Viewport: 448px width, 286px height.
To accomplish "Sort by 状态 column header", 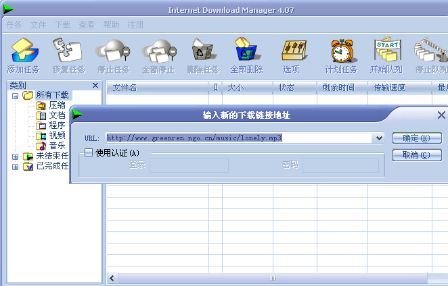I will 295,88.
